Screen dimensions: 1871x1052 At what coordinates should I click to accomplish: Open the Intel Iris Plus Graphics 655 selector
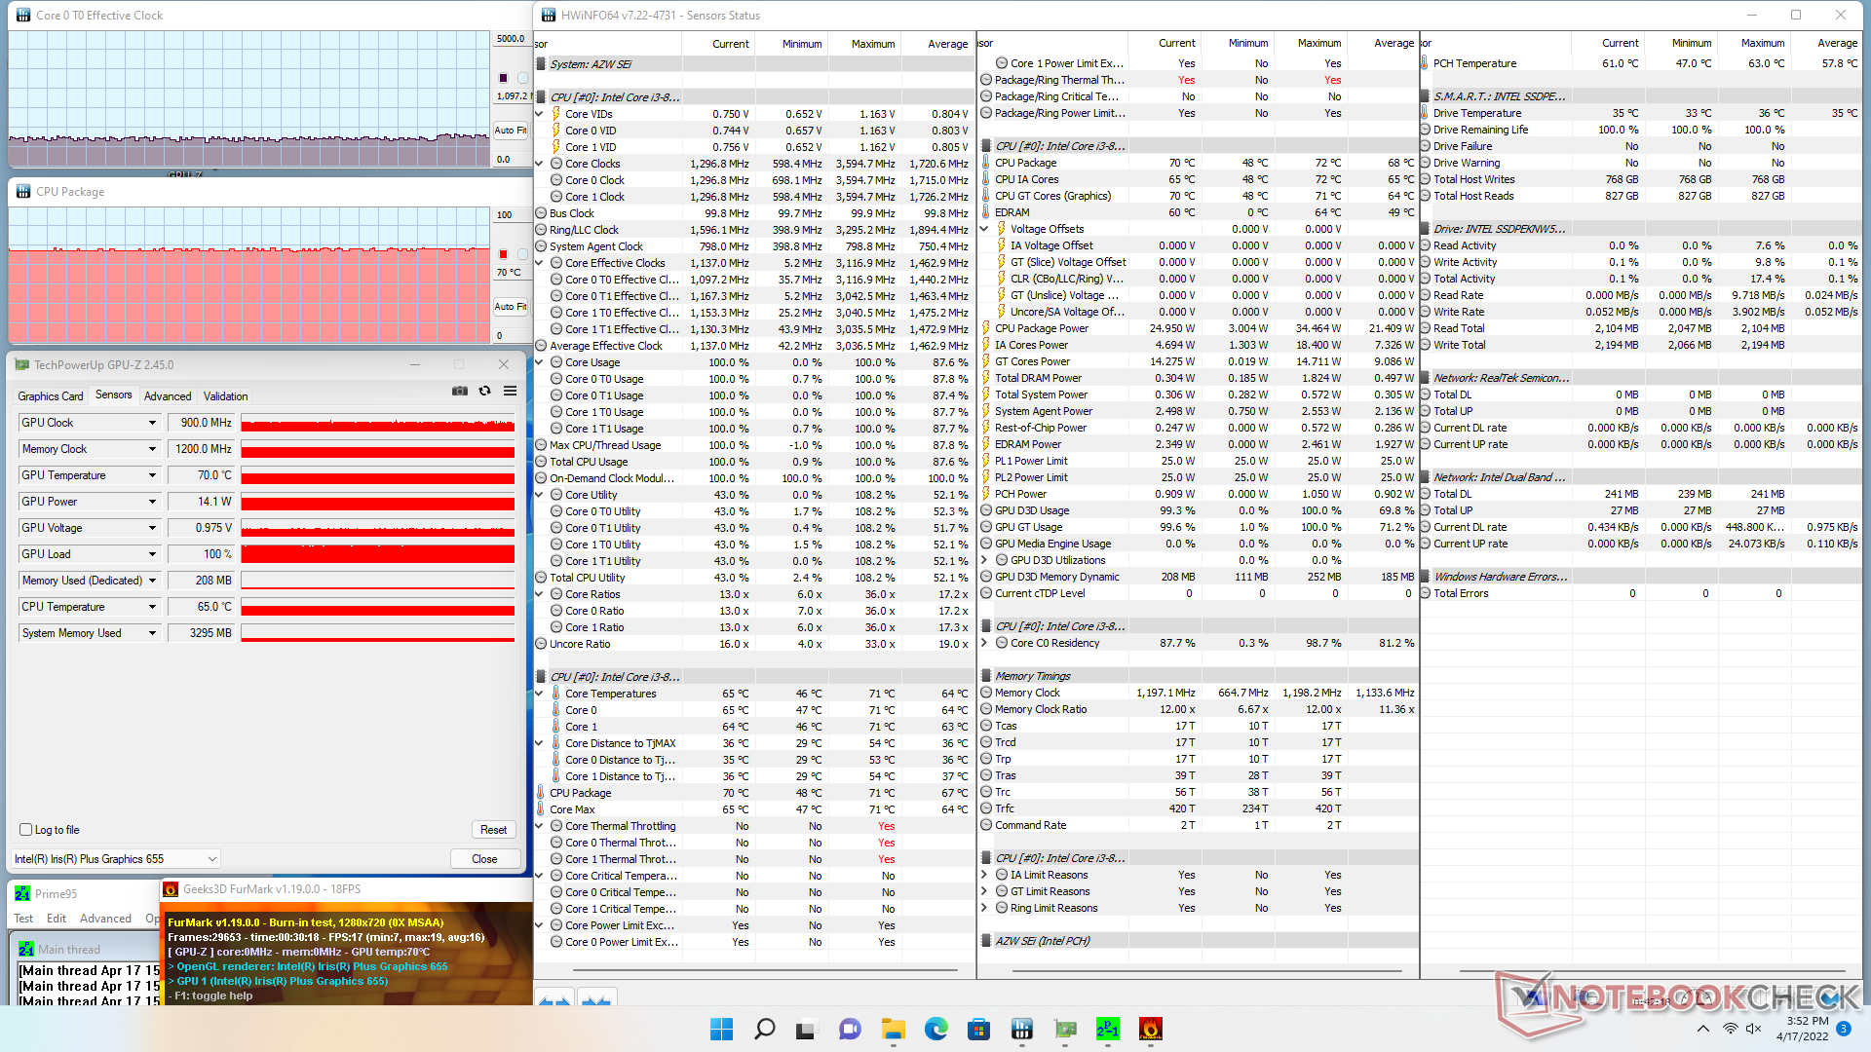tap(116, 859)
